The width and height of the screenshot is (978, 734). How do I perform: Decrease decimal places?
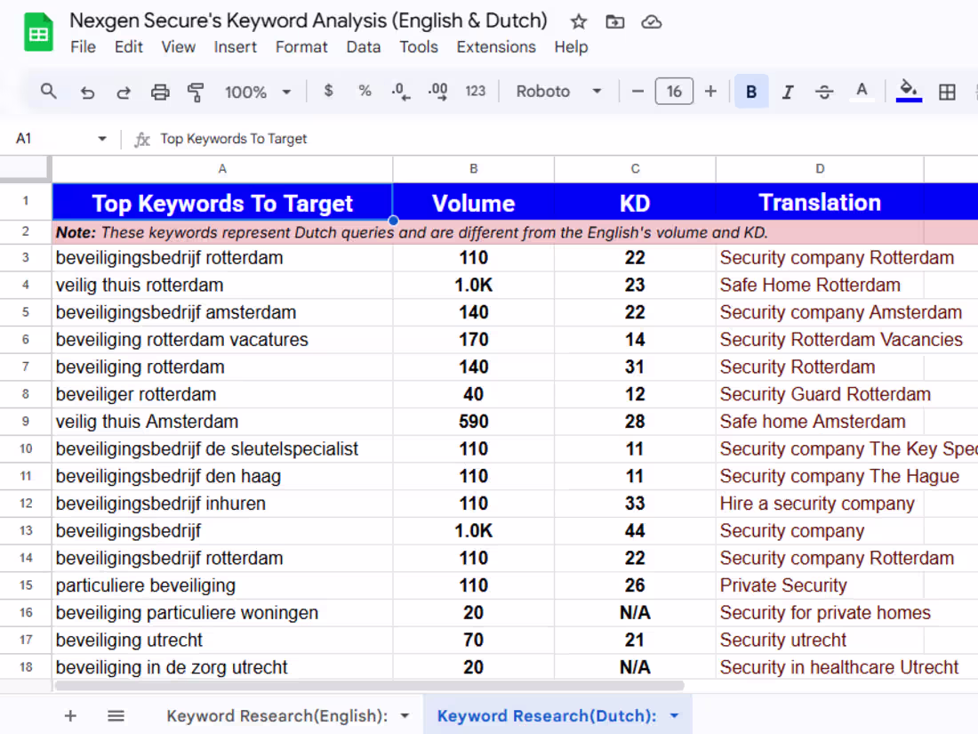(x=399, y=91)
